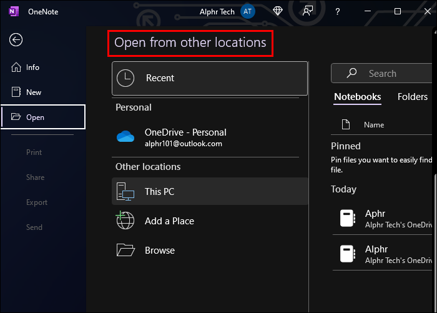Screen dimensions: 437x313
Task: Click Add a Place
Action: tap(169, 221)
